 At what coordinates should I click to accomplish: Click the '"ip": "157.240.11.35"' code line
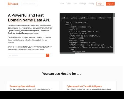(78, 34)
